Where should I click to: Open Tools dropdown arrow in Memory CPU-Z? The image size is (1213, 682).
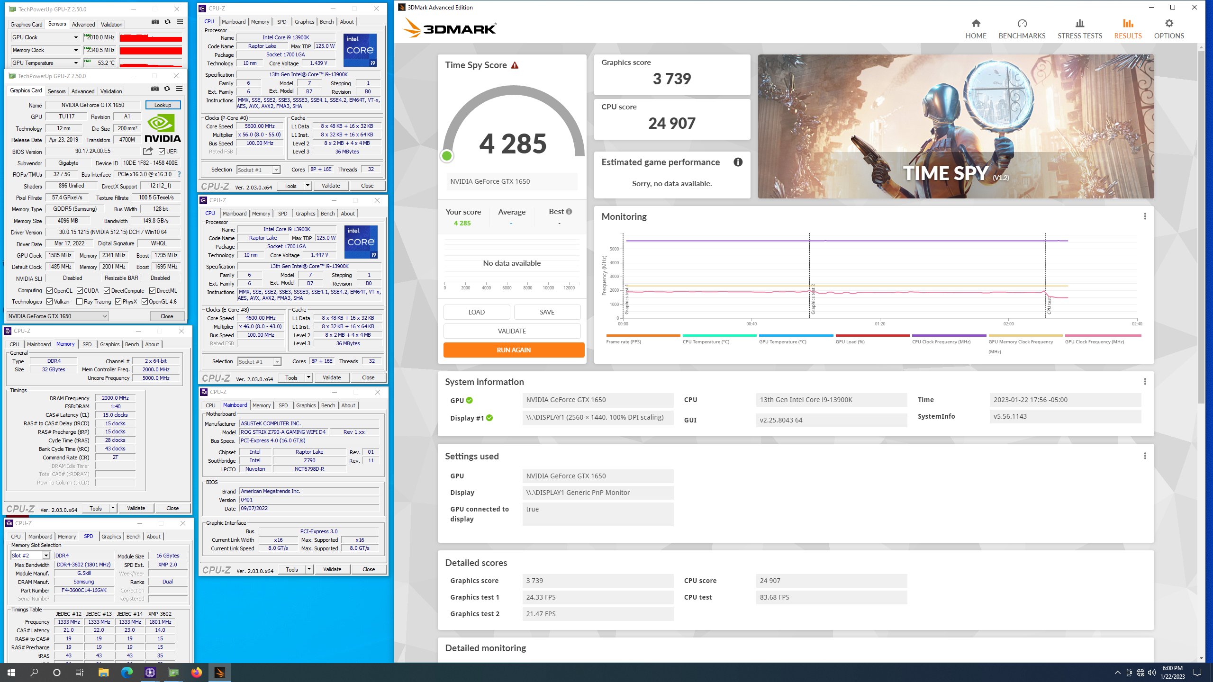[113, 508]
